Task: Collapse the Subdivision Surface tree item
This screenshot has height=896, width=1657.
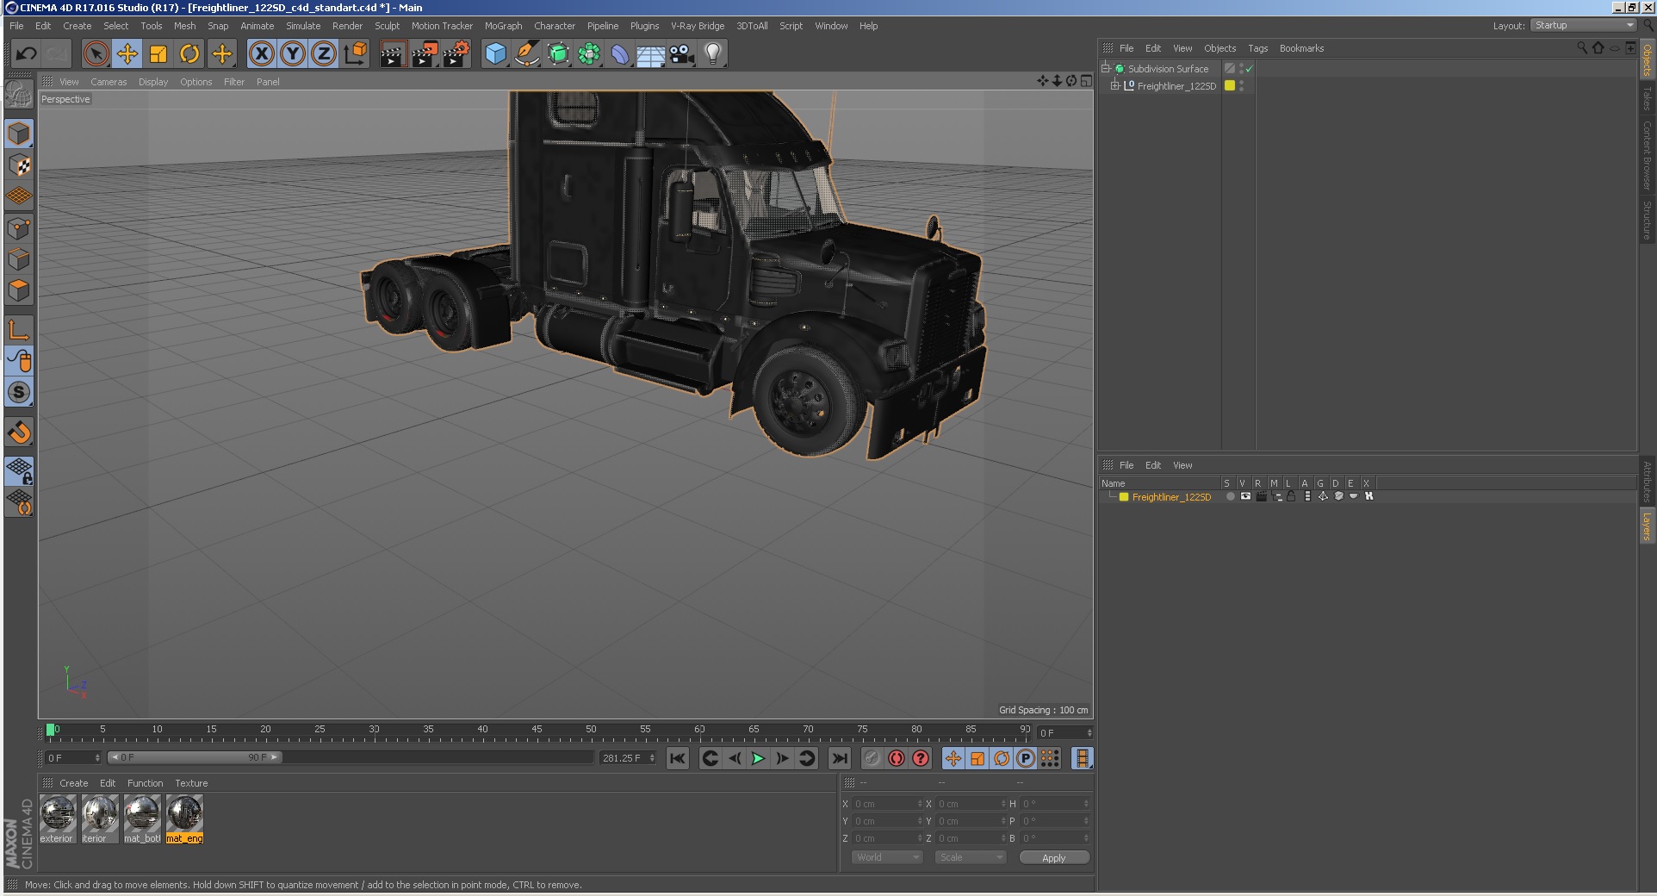Action: coord(1105,68)
